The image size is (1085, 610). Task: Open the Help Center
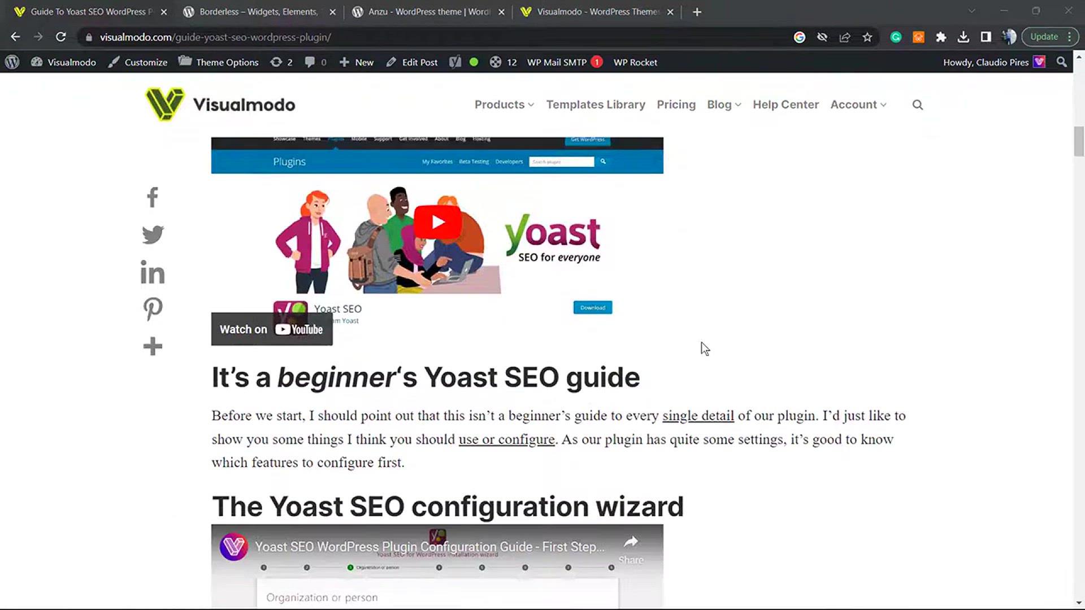coord(785,104)
